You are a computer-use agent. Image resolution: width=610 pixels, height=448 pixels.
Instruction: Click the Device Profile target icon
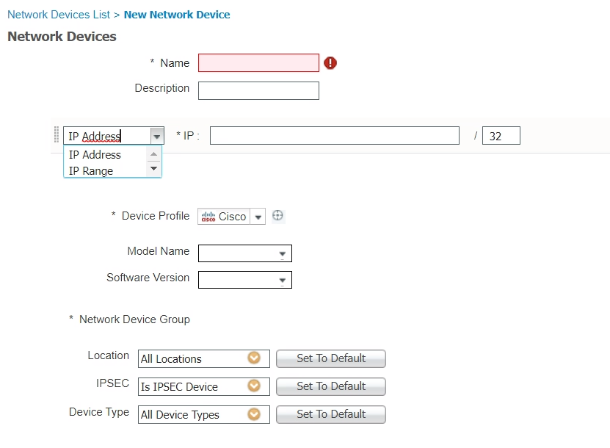277,216
